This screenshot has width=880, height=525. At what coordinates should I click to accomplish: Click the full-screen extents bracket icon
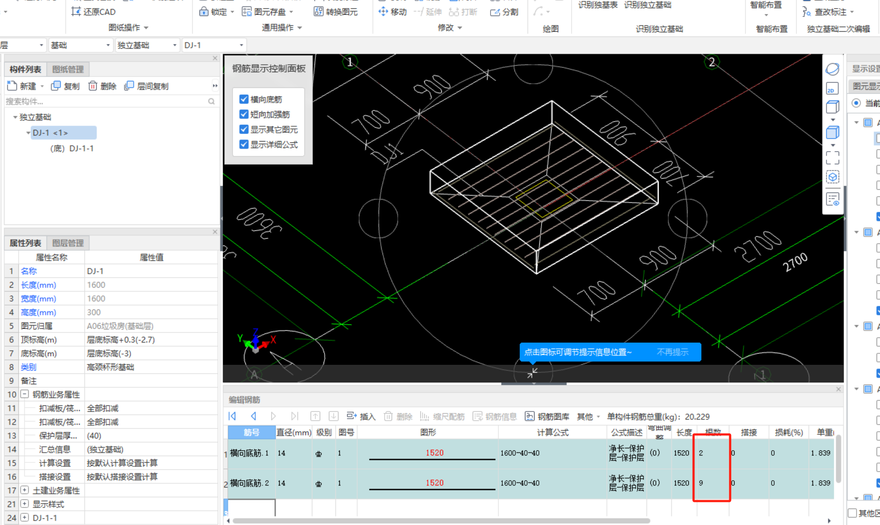[832, 157]
